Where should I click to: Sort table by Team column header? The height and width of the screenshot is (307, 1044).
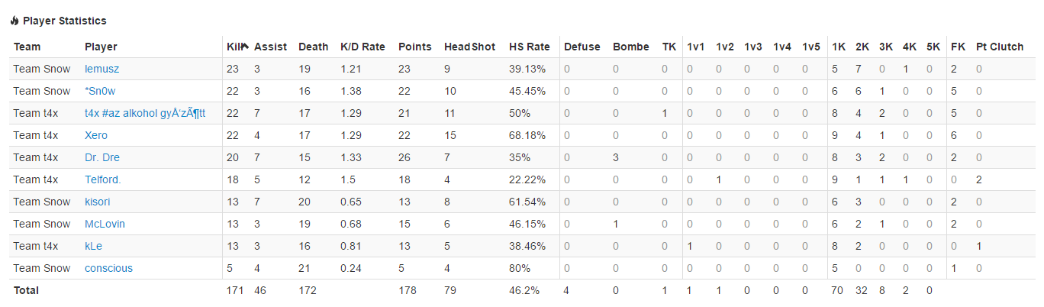point(27,47)
